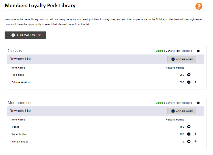213x155 pixels.
Task: Click the 150 reward points value
Action: click(x=182, y=127)
